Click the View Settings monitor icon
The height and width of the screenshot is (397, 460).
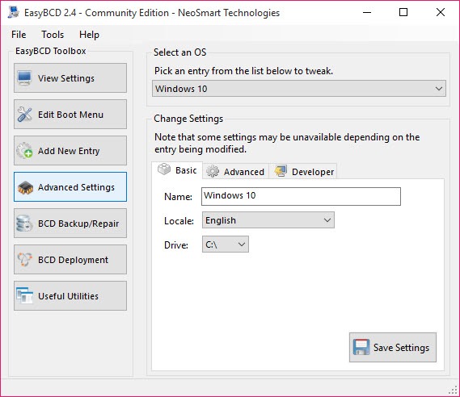(24, 78)
